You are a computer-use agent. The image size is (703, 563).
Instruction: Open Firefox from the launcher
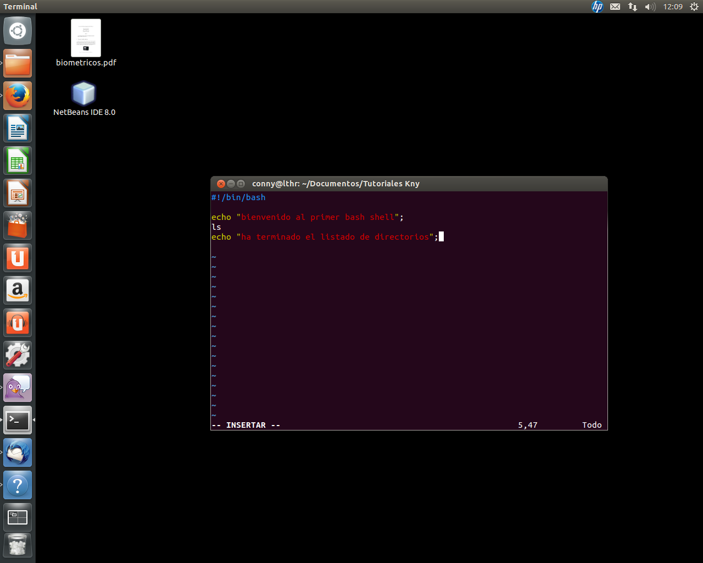[x=18, y=95]
